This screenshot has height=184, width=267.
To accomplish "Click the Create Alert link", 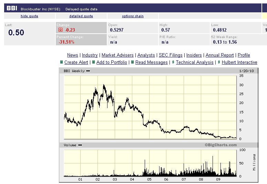I will tap(76, 62).
